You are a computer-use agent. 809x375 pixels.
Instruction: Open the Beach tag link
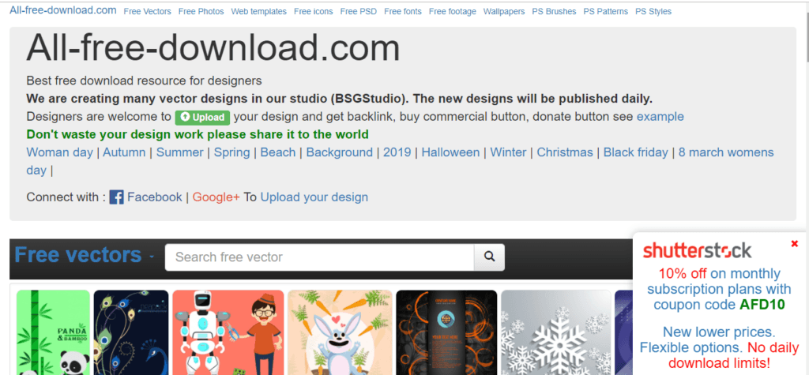pos(278,152)
